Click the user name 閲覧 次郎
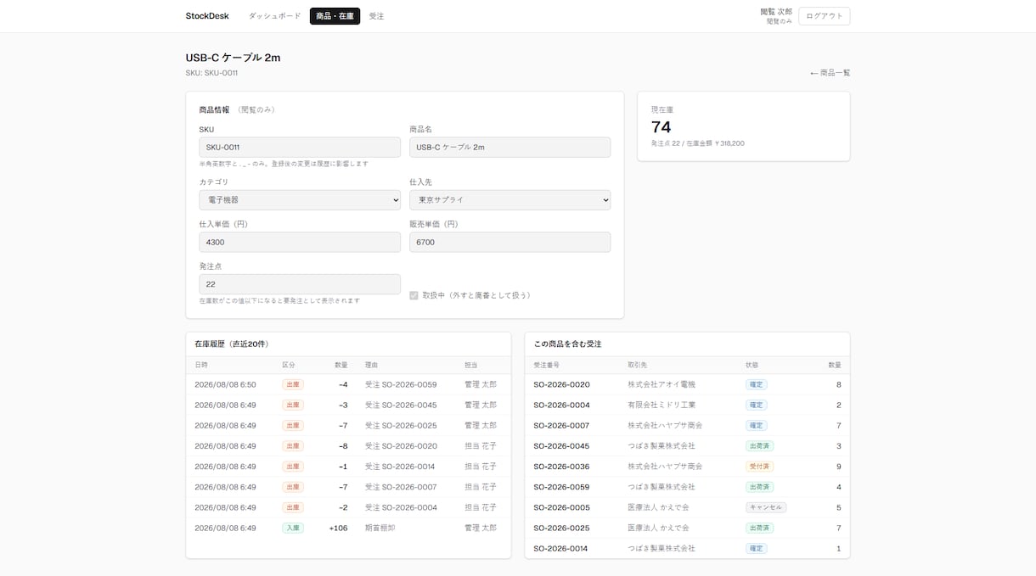This screenshot has height=576, width=1036. pos(776,12)
